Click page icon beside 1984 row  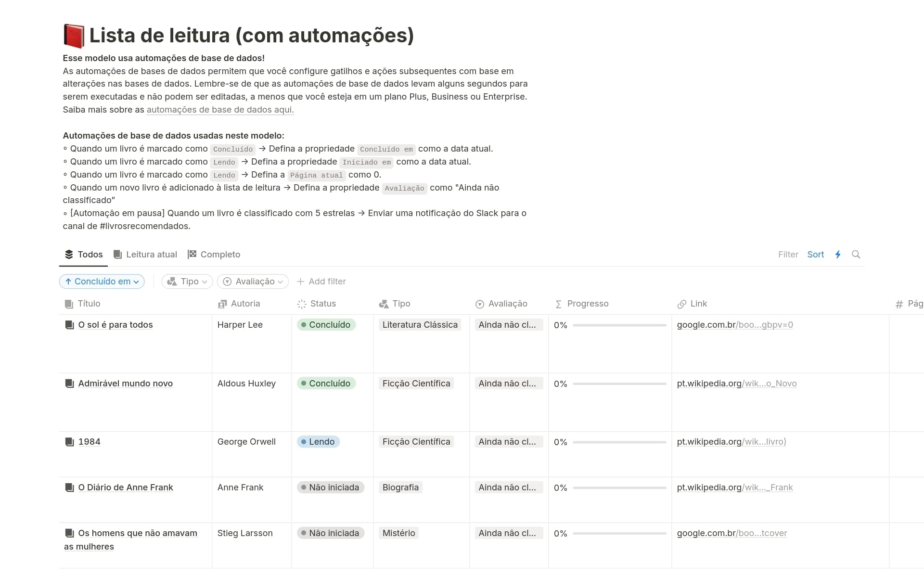pos(70,442)
